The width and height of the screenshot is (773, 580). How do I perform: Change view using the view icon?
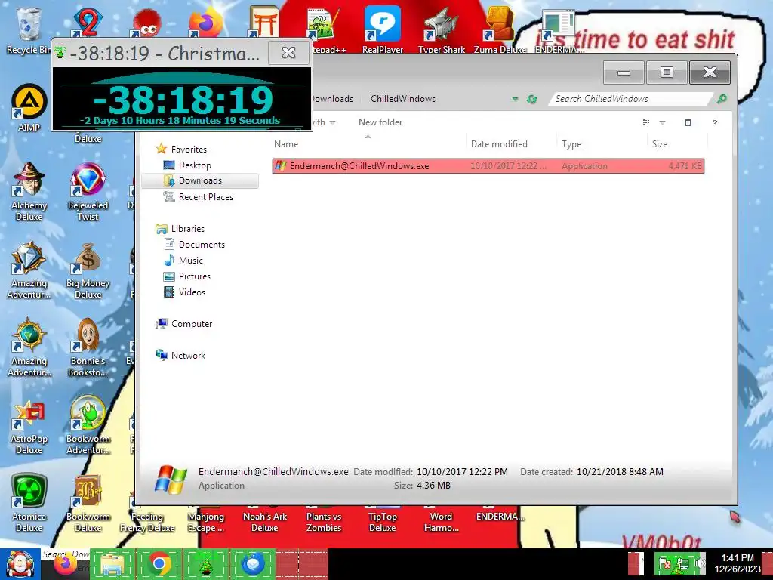[x=646, y=123]
